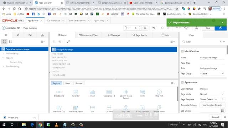Screen dimensions: 228x128
Task: Open File Explorer in the taskbar
Action: click(24, 125)
